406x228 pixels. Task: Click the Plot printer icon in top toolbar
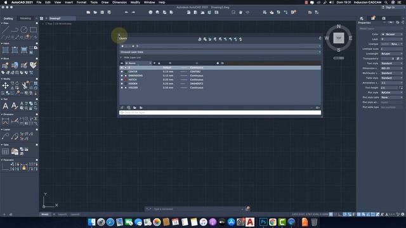tap(150, 12)
